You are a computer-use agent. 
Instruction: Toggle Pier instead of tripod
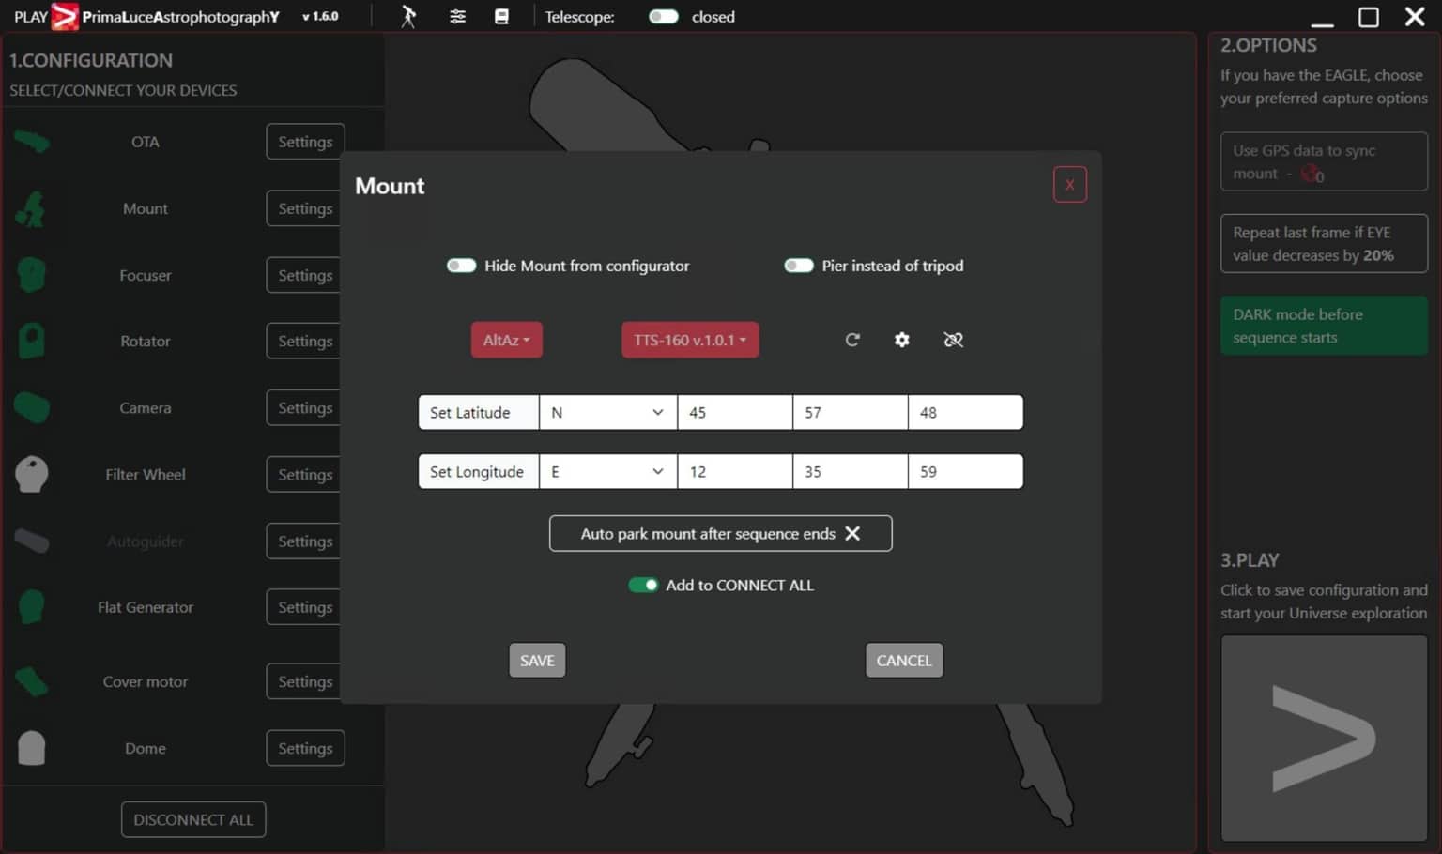pyautogui.click(x=799, y=266)
